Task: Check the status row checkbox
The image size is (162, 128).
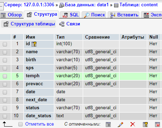Action: [5, 108]
